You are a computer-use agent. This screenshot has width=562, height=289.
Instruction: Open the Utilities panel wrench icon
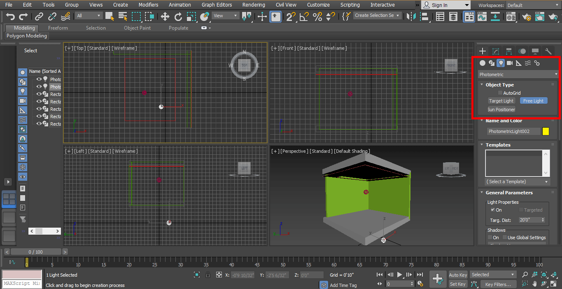tap(548, 51)
